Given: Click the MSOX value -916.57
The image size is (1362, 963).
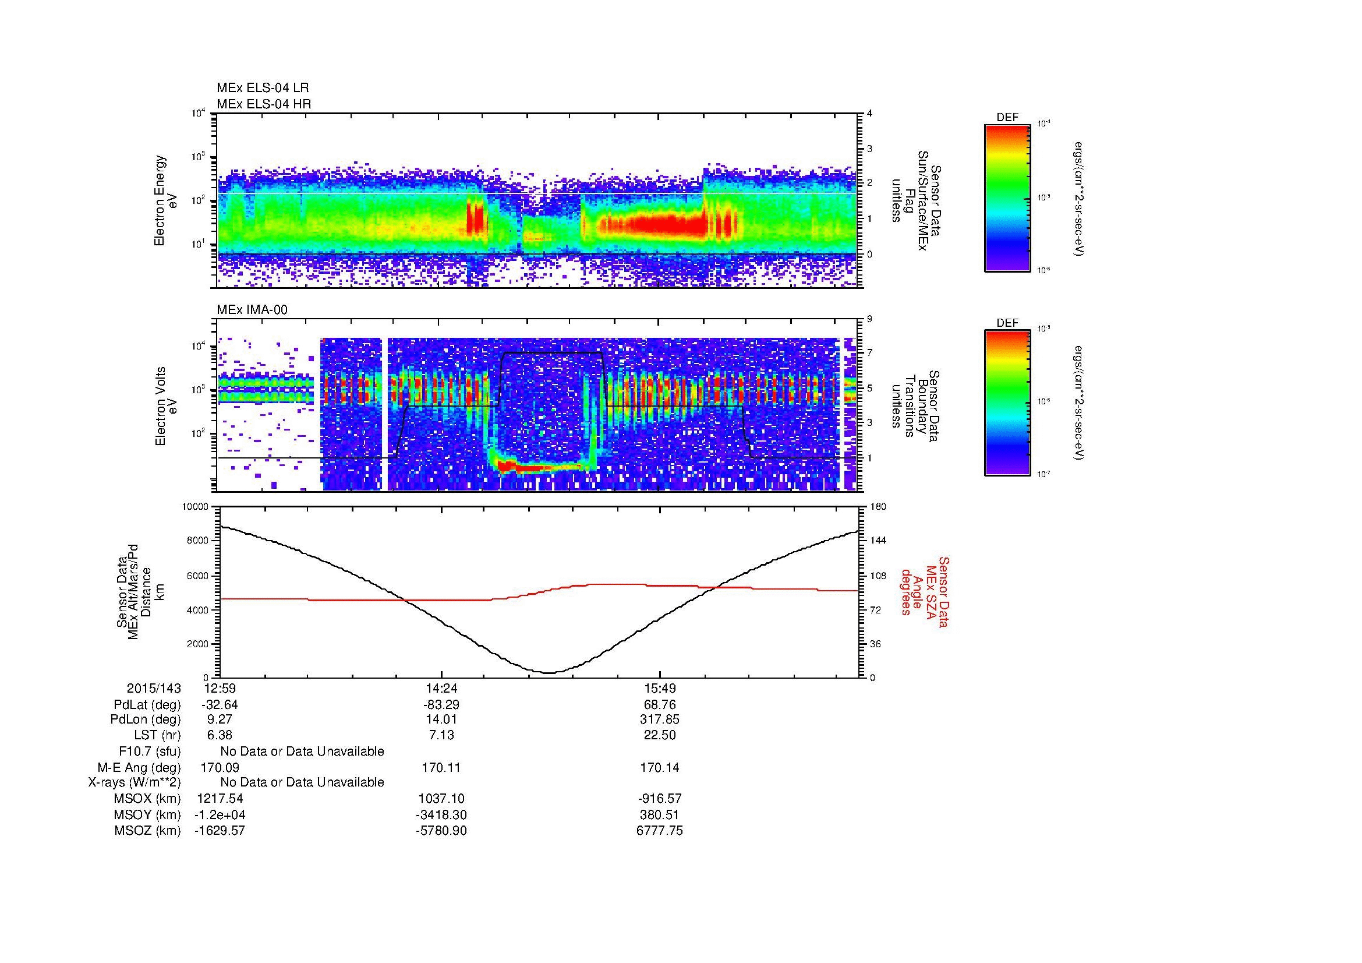Looking at the screenshot, I should 660,799.
